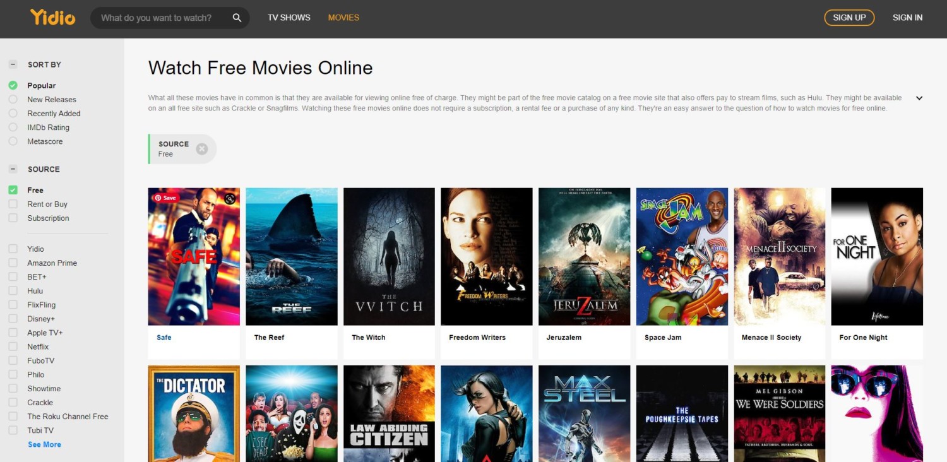Open Law Abiding Citizen poster

click(x=389, y=413)
